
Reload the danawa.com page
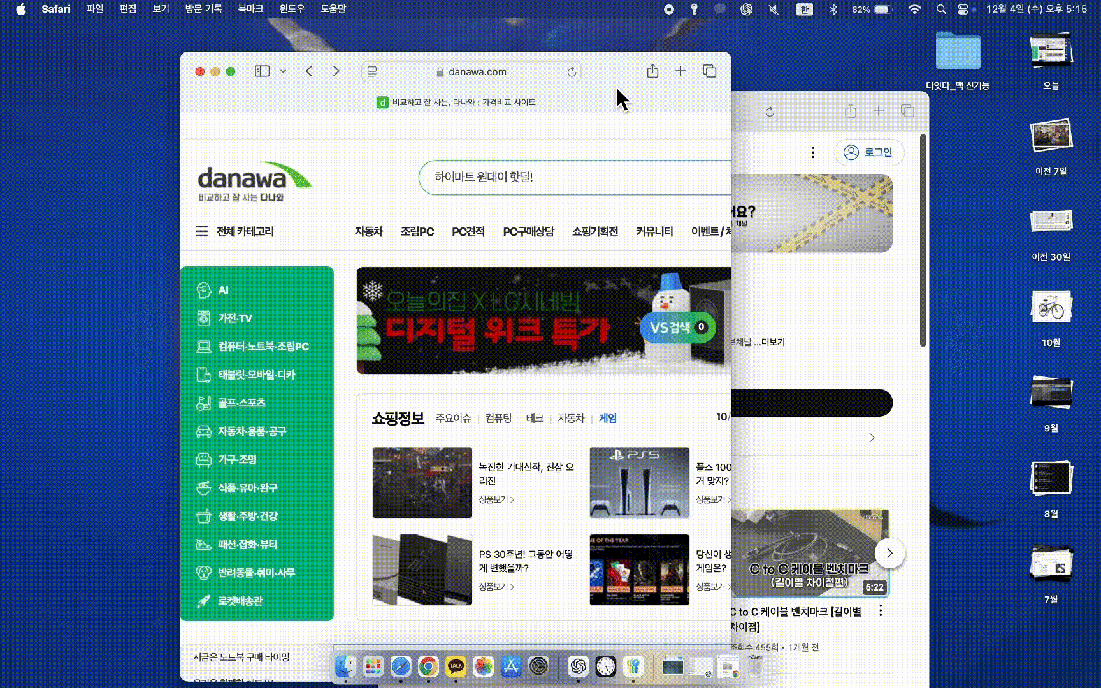572,72
